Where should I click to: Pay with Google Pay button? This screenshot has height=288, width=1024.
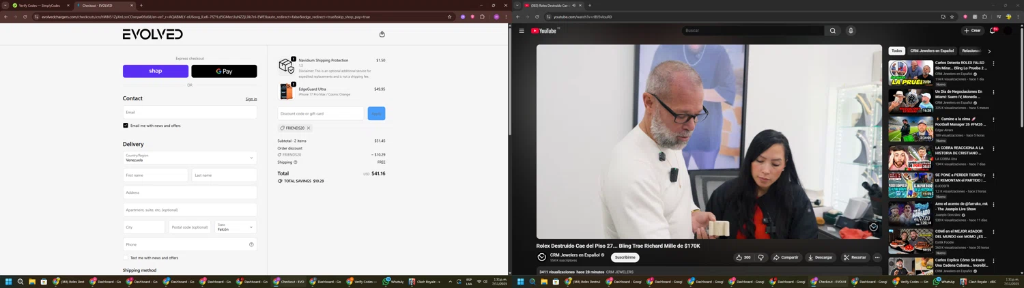pos(224,71)
